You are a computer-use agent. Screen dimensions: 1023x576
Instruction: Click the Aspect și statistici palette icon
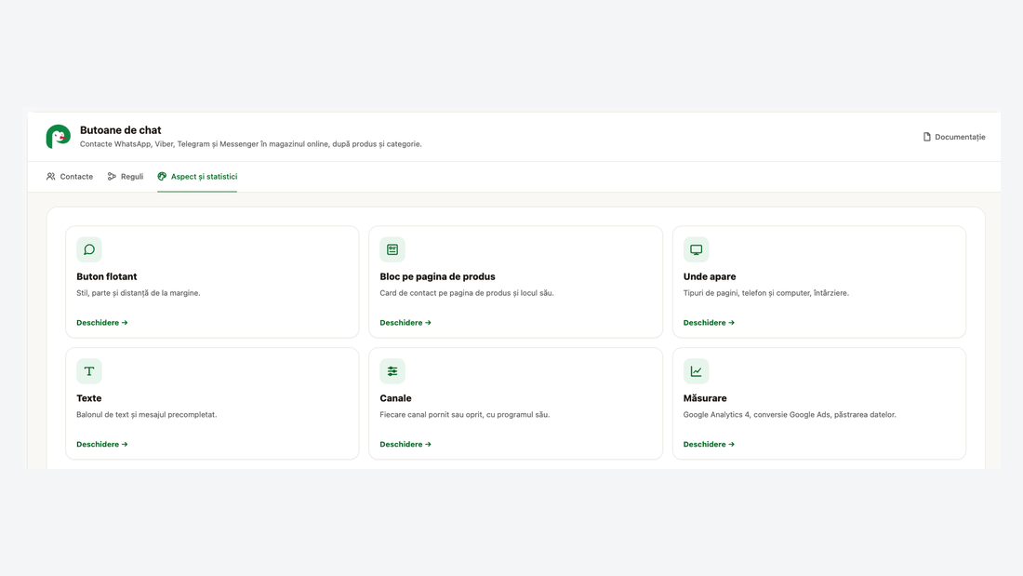click(x=162, y=176)
